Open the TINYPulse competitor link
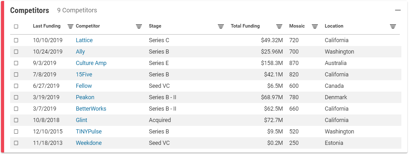409x155 pixels. point(89,132)
